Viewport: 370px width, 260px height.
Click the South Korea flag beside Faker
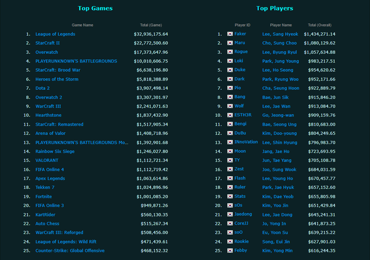[230, 34]
